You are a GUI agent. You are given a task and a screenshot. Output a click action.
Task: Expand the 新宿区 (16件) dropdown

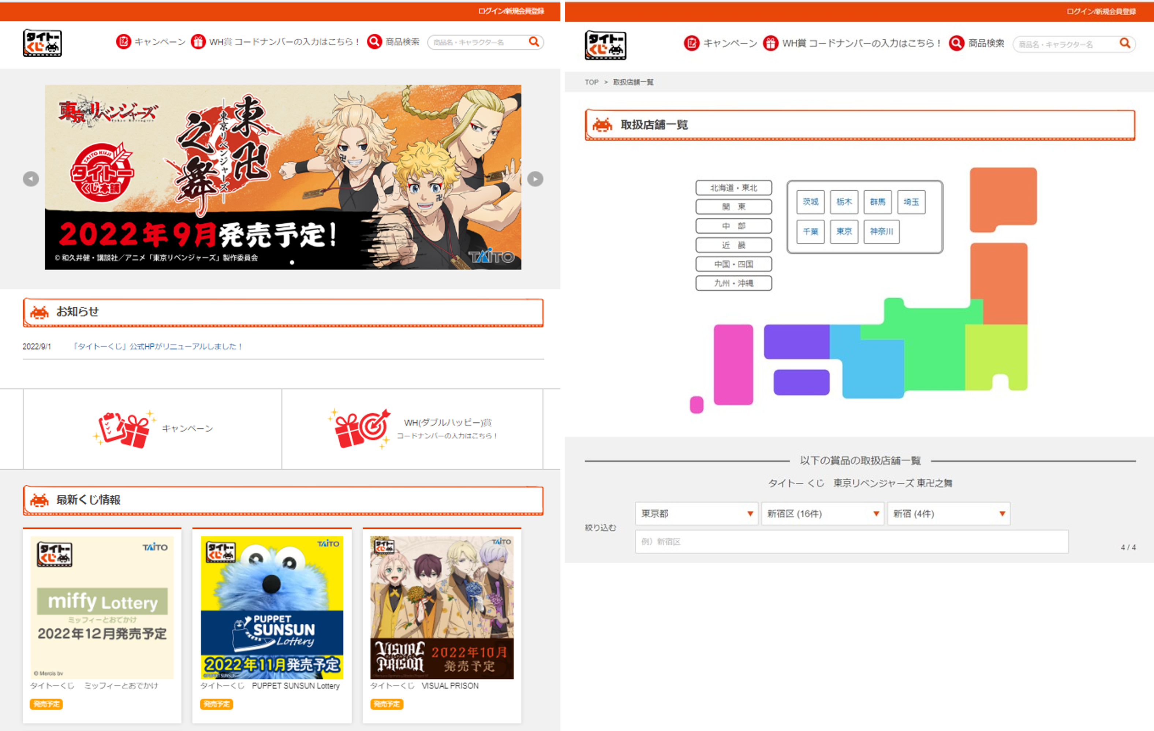coord(822,513)
